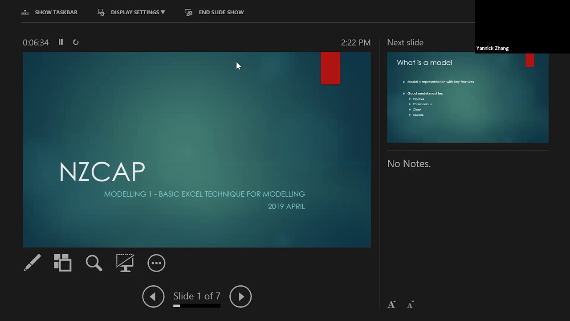The image size is (570, 321).
Task: Click the 2019 APRIL subtitle
Action: 286,206
